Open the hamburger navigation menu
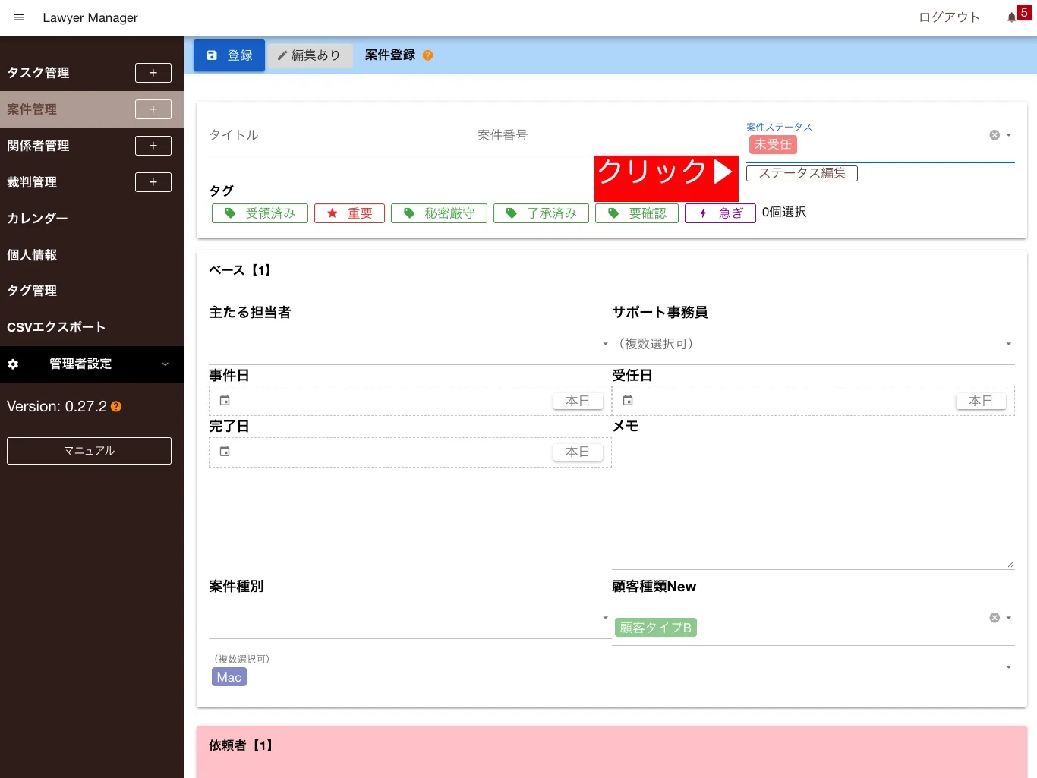The width and height of the screenshot is (1037, 778). pos(19,17)
